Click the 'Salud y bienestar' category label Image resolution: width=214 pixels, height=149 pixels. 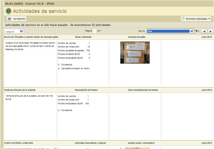click(83, 37)
